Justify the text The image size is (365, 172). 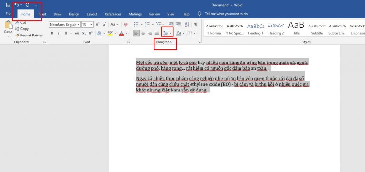tap(157, 33)
